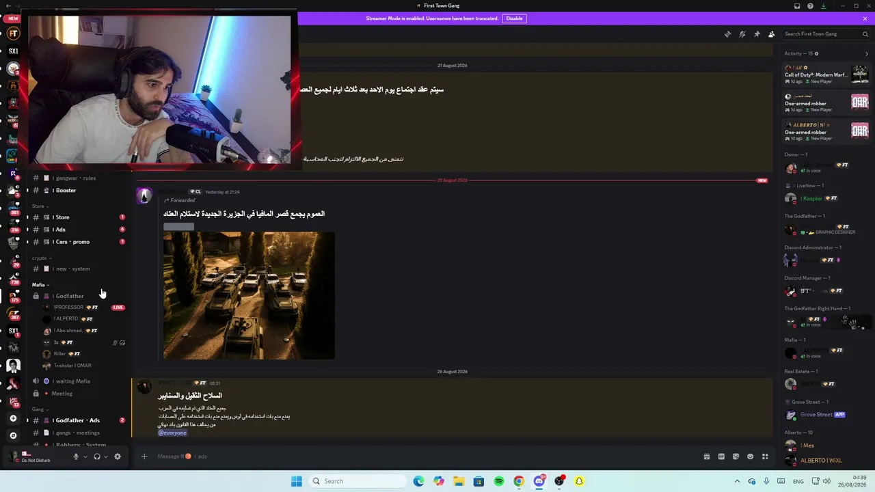The height and width of the screenshot is (492, 875).
Task: Click the Windows taskbar Search box
Action: point(357,481)
